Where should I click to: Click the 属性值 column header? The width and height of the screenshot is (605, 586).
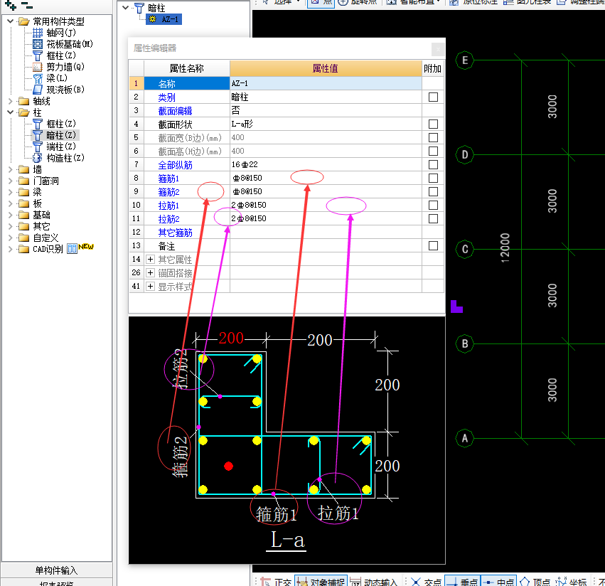(326, 68)
